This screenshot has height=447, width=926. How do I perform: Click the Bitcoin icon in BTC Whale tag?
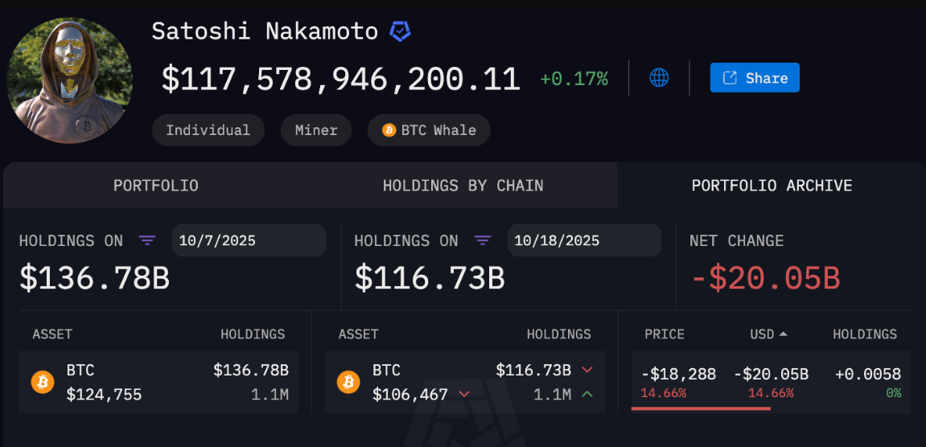389,130
